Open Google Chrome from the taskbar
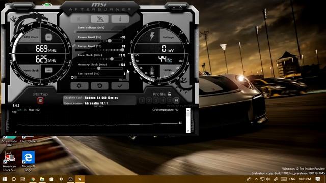 (33, 179)
